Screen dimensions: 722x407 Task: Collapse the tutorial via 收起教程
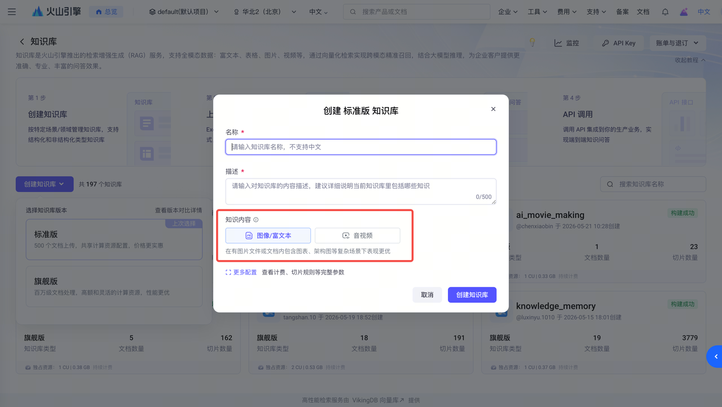tap(690, 60)
